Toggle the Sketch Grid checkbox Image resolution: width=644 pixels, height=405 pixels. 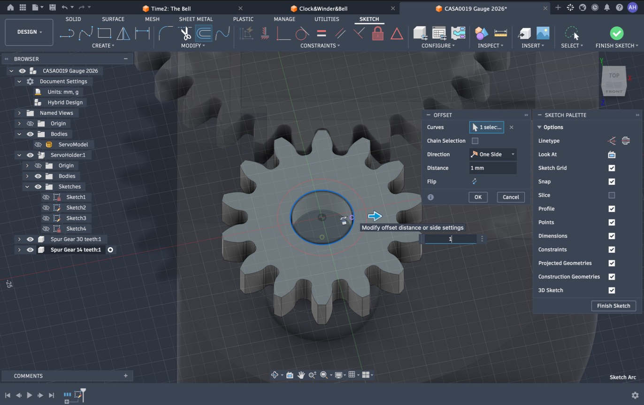(612, 168)
